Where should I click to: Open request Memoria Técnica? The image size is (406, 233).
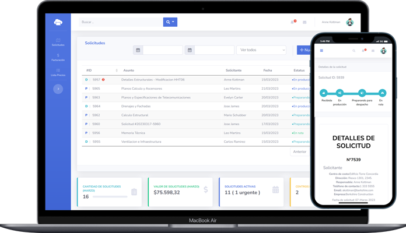[133, 133]
